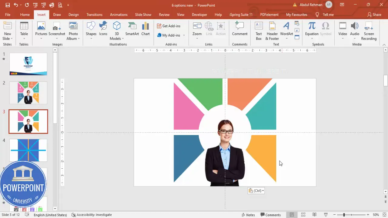
Task: Click the 50% zoom level
Action: pos(376,215)
